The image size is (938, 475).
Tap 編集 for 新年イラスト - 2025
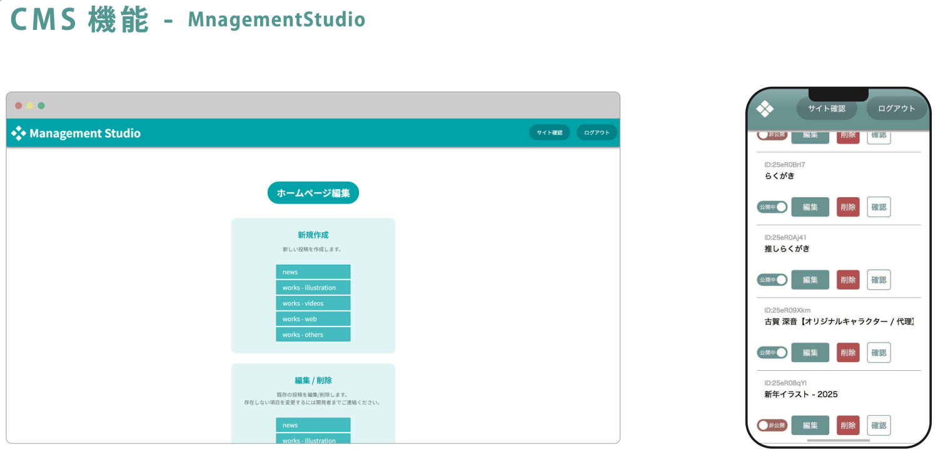810,426
